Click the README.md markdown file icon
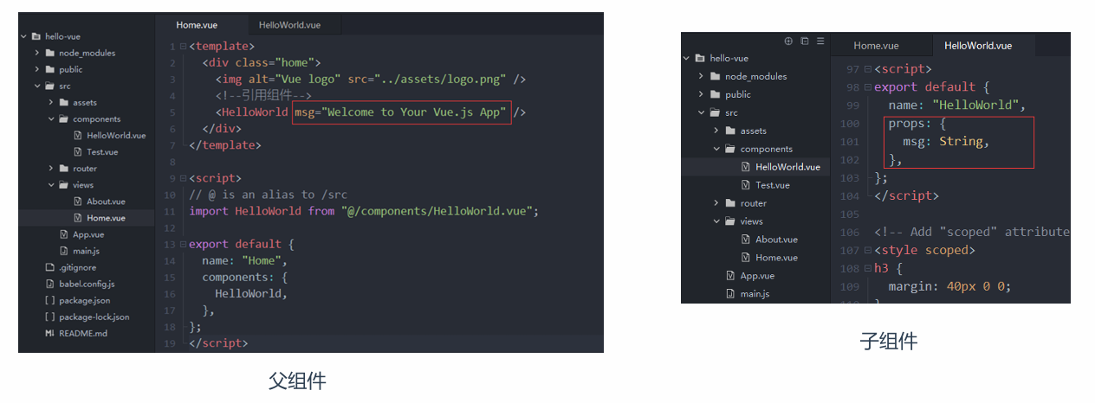1095x403 pixels. click(x=49, y=333)
